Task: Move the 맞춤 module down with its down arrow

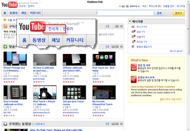Action: point(117,47)
